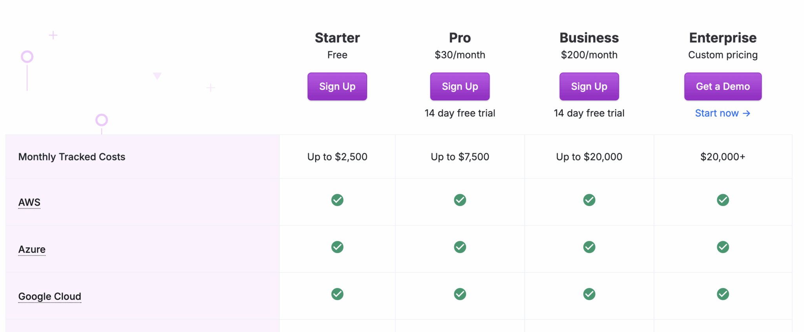This screenshot has height=332, width=804.
Task: Click the Azure checkmark in Pro column
Action: click(x=460, y=247)
